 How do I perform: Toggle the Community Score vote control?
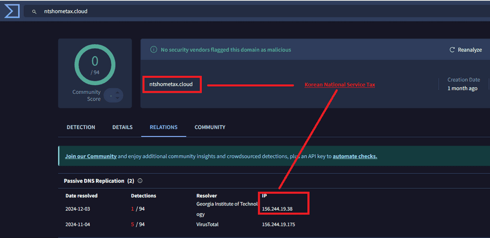(113, 95)
